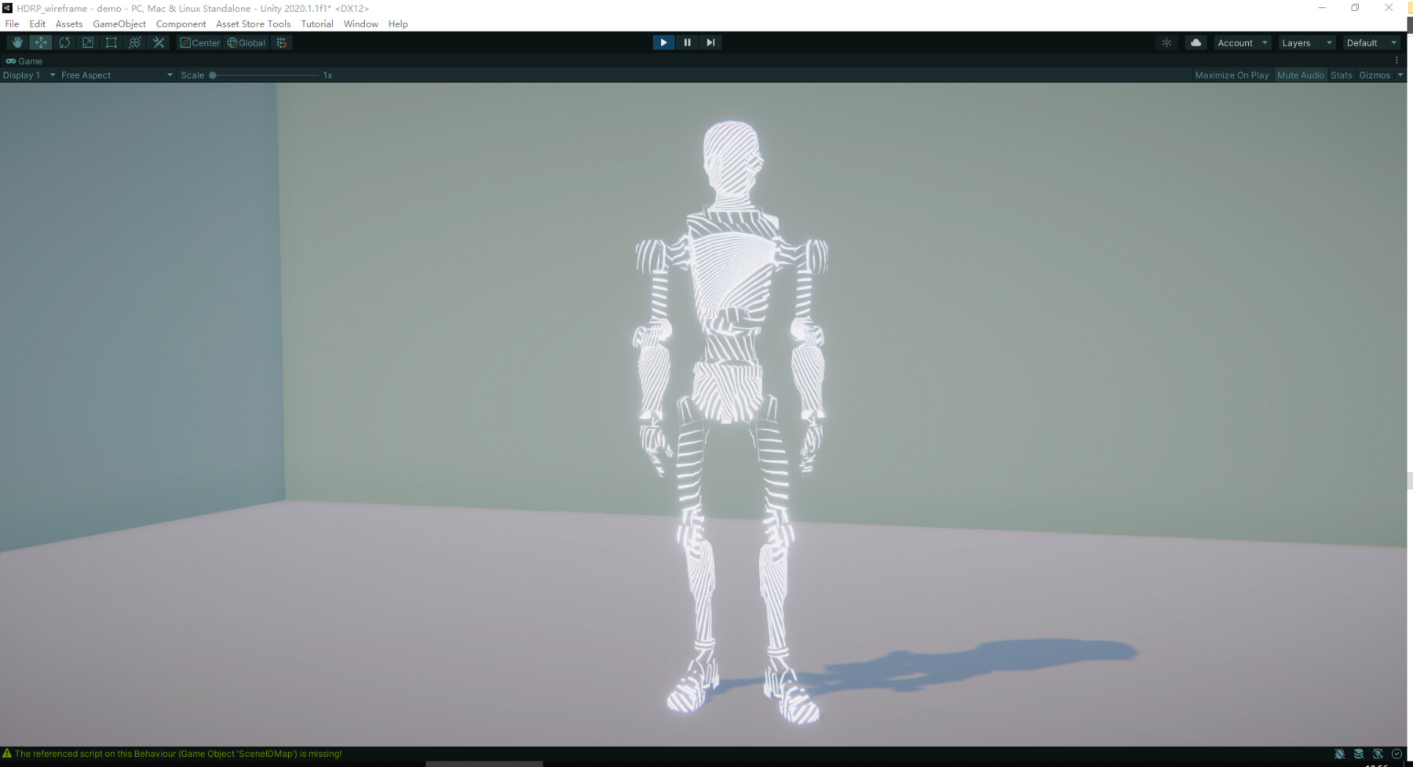Select the Hand (pan) tool
This screenshot has width=1413, height=767.
tap(16, 42)
